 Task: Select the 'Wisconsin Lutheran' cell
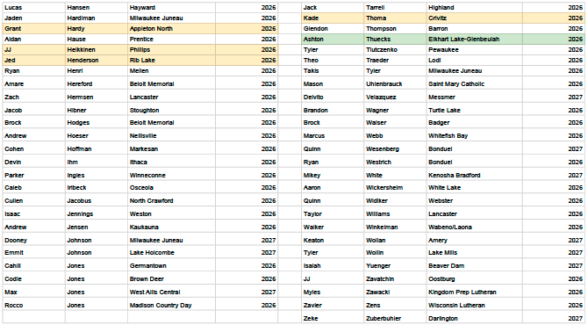point(475,305)
